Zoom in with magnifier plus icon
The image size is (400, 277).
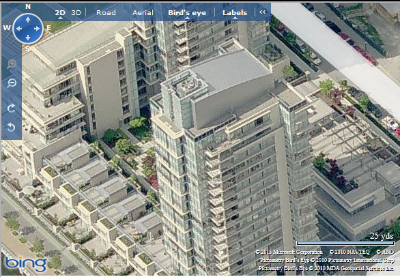[x=12, y=64]
